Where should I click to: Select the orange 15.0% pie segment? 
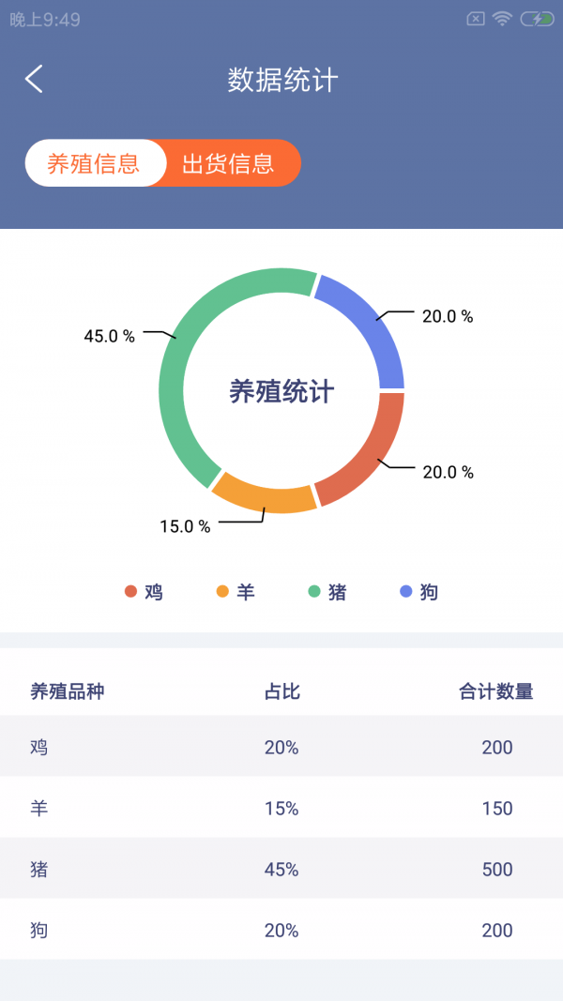266,500
